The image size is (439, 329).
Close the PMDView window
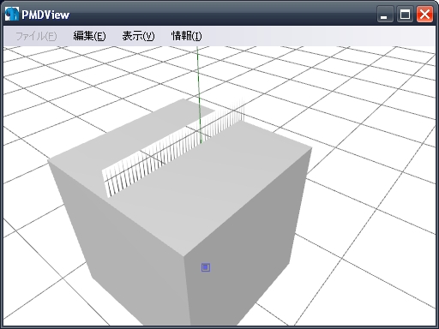pos(424,15)
